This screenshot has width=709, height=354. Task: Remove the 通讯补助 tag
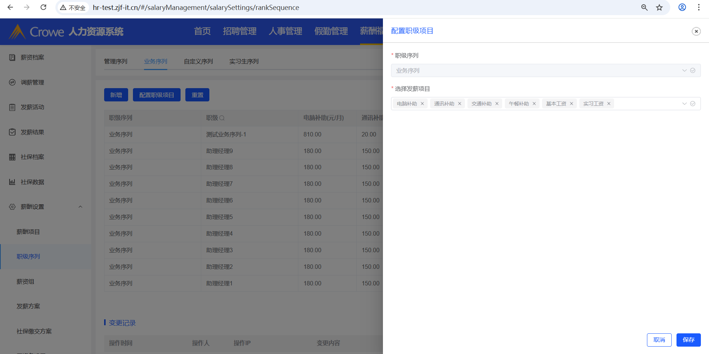[x=459, y=104]
